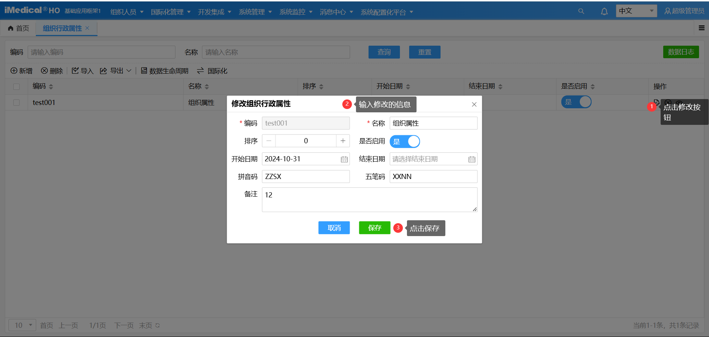The image size is (709, 337).
Task: Click the edit icon in test001 row
Action: 657,102
